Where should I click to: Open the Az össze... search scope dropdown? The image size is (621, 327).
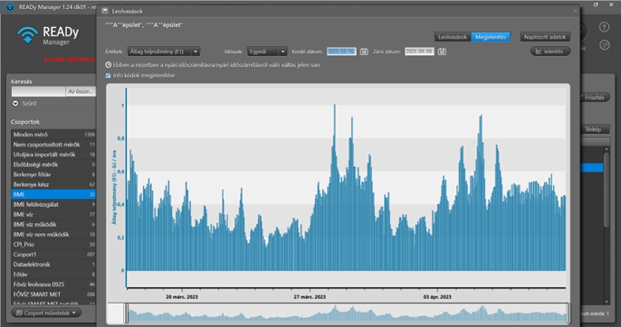(x=81, y=91)
